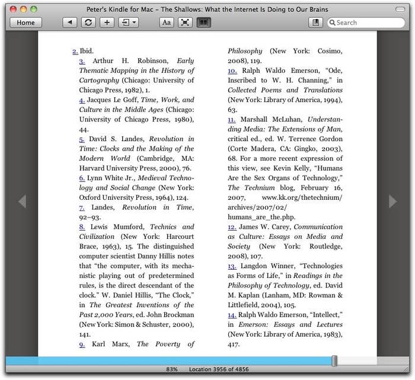This screenshot has width=415, height=380.
Task: Follow footnote link 4.
Action: coord(82,100)
